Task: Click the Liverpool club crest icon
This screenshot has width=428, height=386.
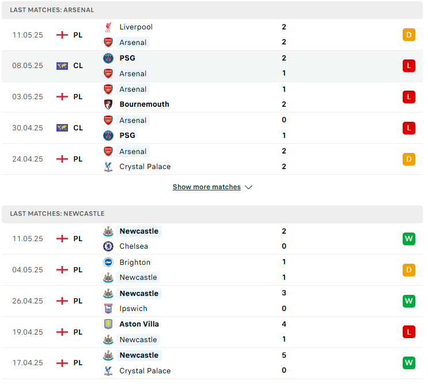Action: (108, 27)
